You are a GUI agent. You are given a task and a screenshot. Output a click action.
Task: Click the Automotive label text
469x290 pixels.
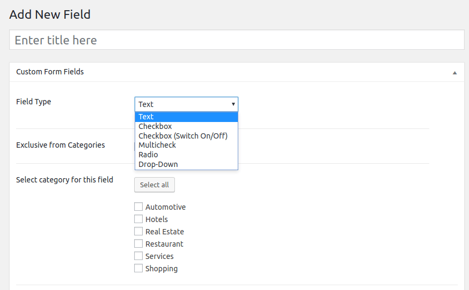165,207
